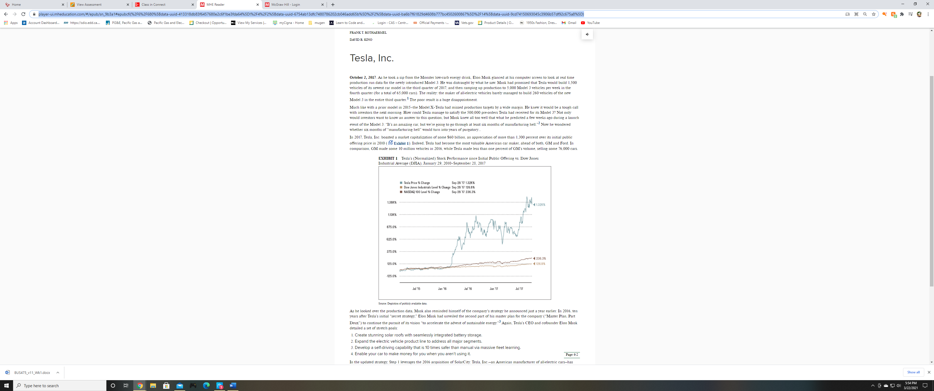Screen dimensions: 934x391
Task: Switch to the Class in Connect tab
Action: (164, 5)
